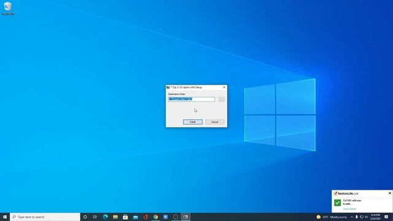Click the green checkmark in the Norton popup
The width and height of the screenshot is (393, 221).
(x=337, y=203)
